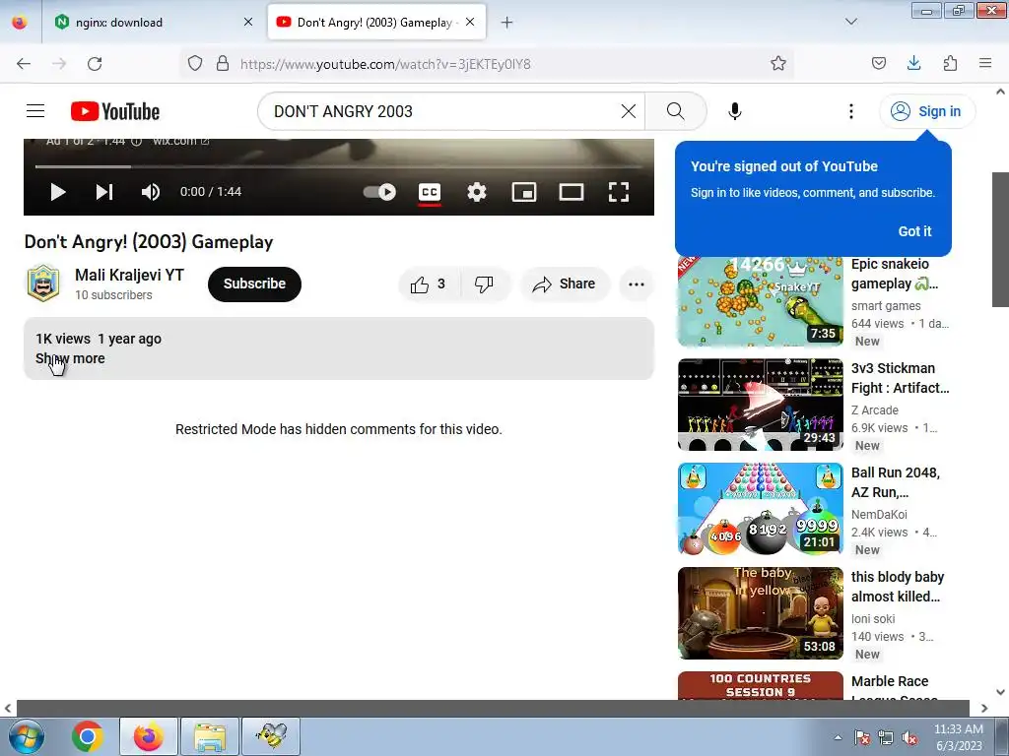Open the Mali Kraljevi YT channel name

pos(129,276)
